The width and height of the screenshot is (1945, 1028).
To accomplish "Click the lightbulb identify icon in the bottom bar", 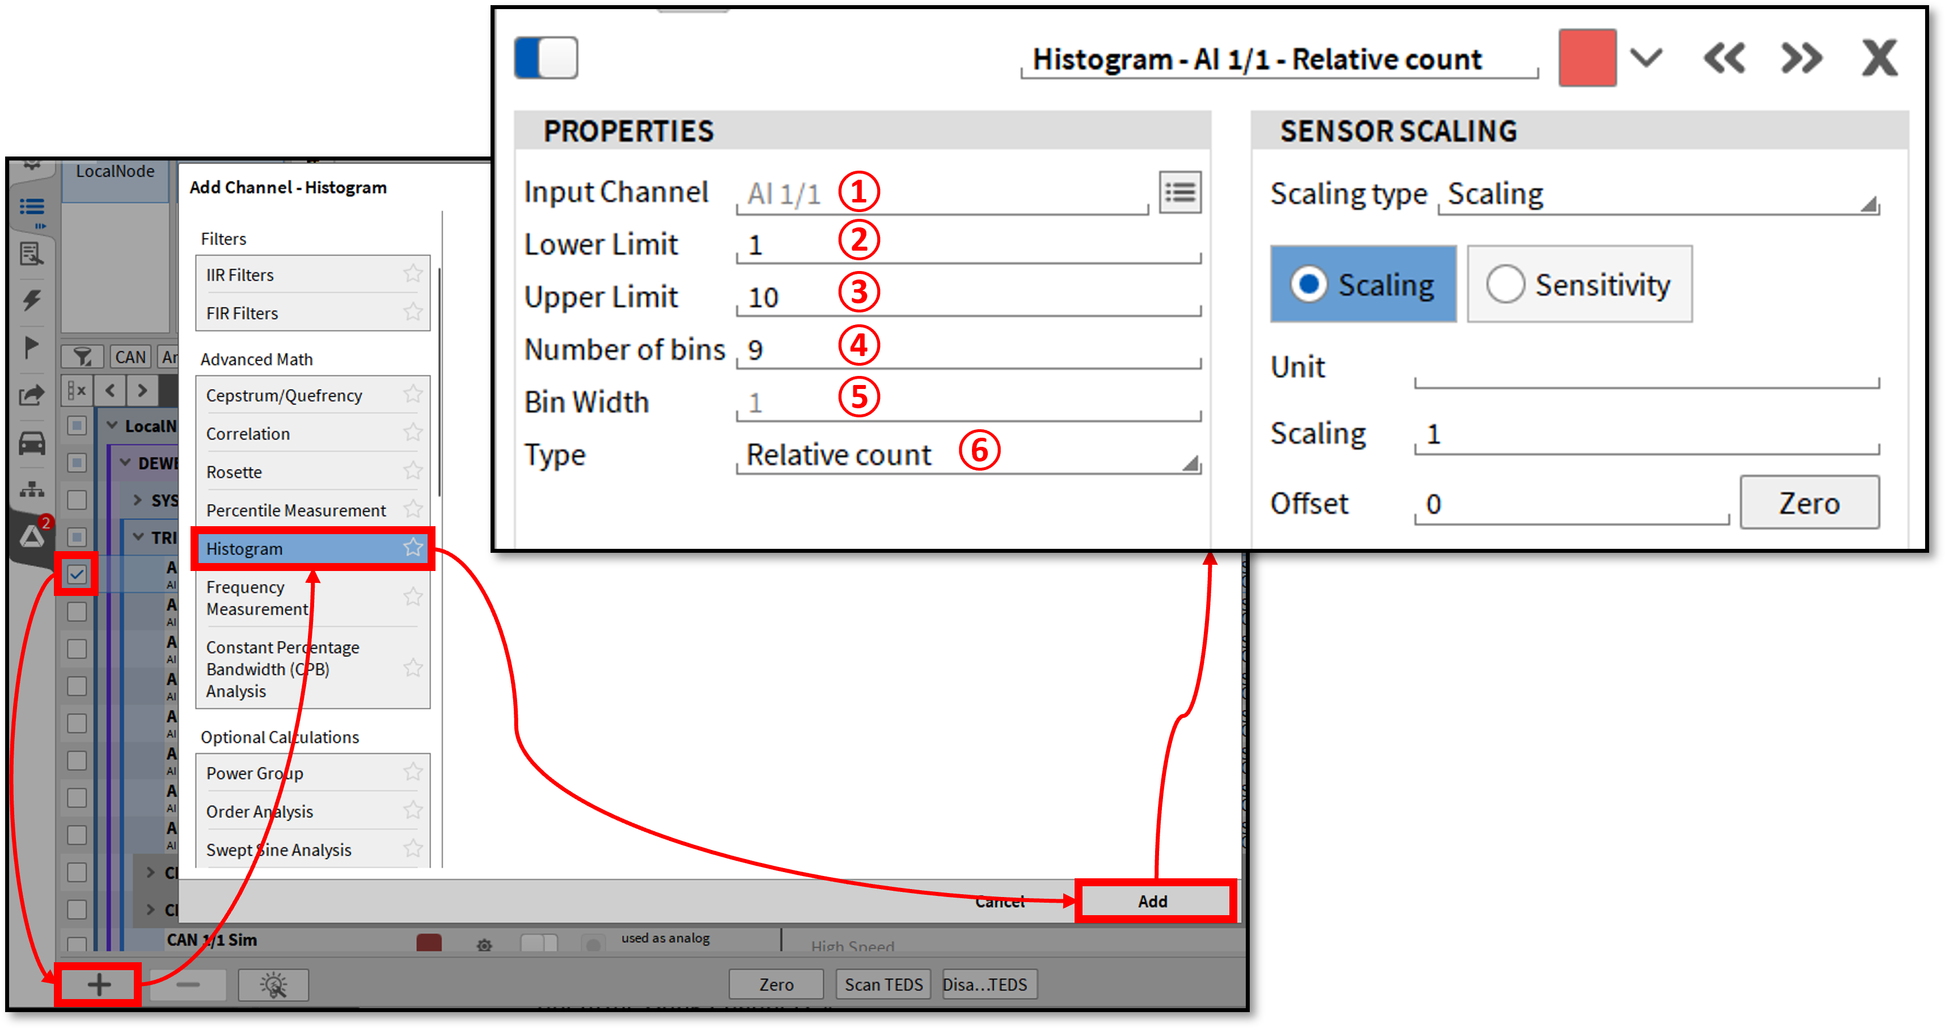I will (273, 984).
